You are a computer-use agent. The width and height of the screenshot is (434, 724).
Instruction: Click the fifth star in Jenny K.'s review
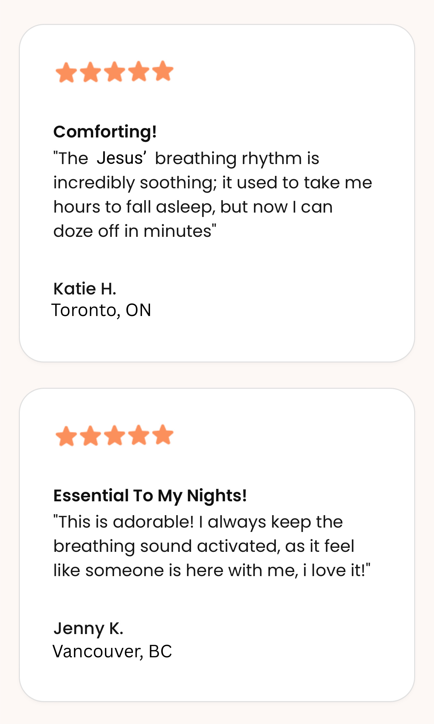(x=163, y=435)
